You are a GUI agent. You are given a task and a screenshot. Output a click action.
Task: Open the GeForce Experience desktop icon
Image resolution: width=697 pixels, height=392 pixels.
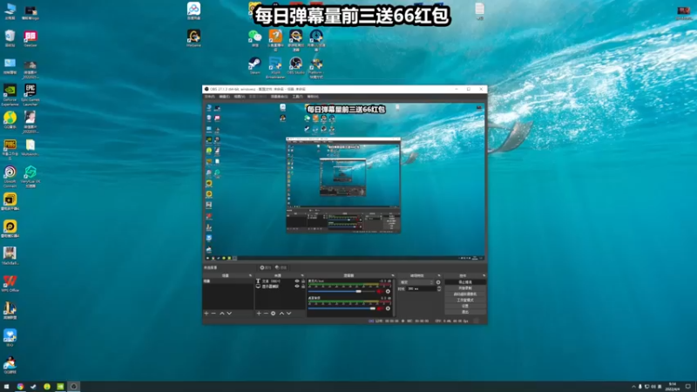(x=10, y=95)
